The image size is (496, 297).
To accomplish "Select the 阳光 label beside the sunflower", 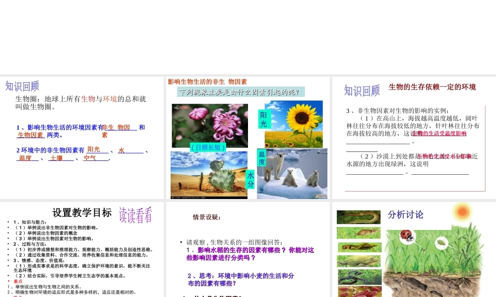I will pyautogui.click(x=263, y=119).
